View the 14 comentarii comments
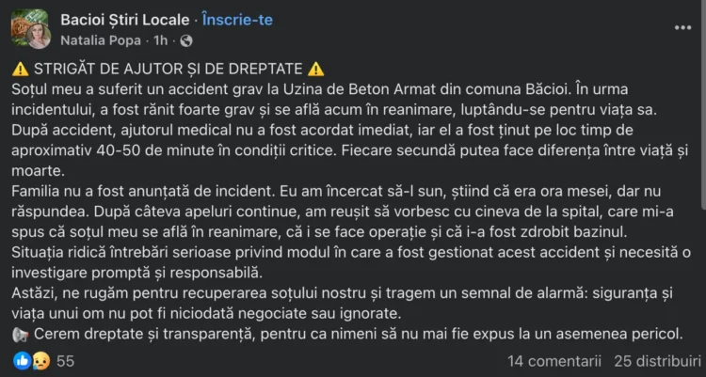The image size is (706, 377). (x=554, y=361)
